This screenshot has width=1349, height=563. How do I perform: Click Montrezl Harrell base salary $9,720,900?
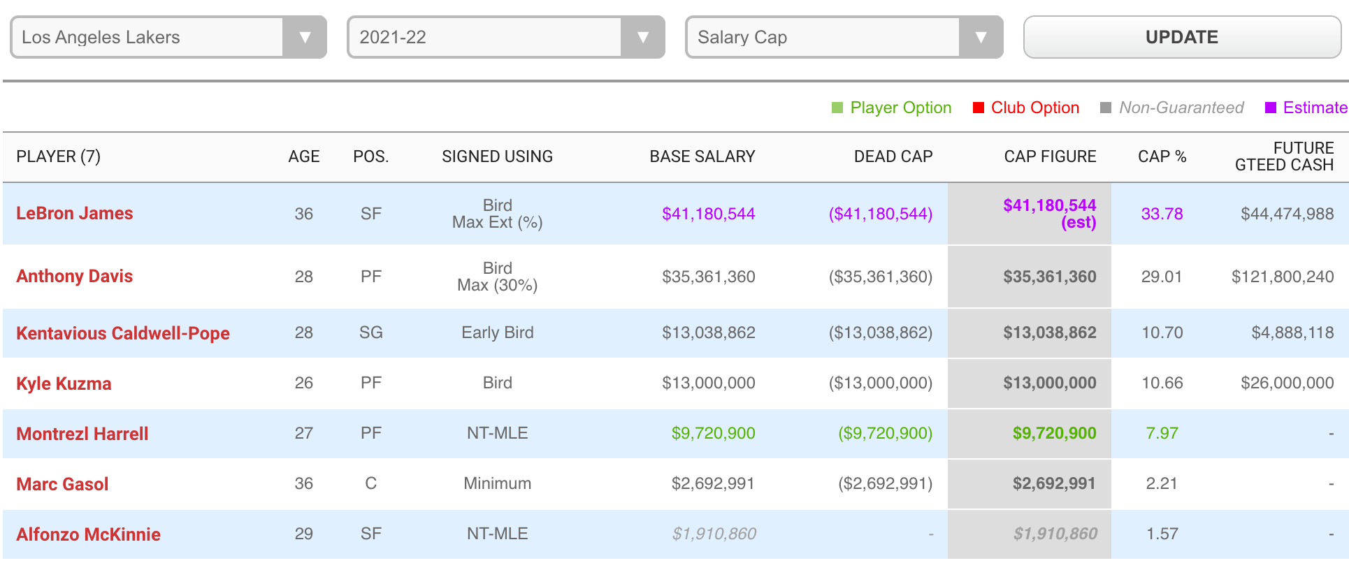click(714, 433)
